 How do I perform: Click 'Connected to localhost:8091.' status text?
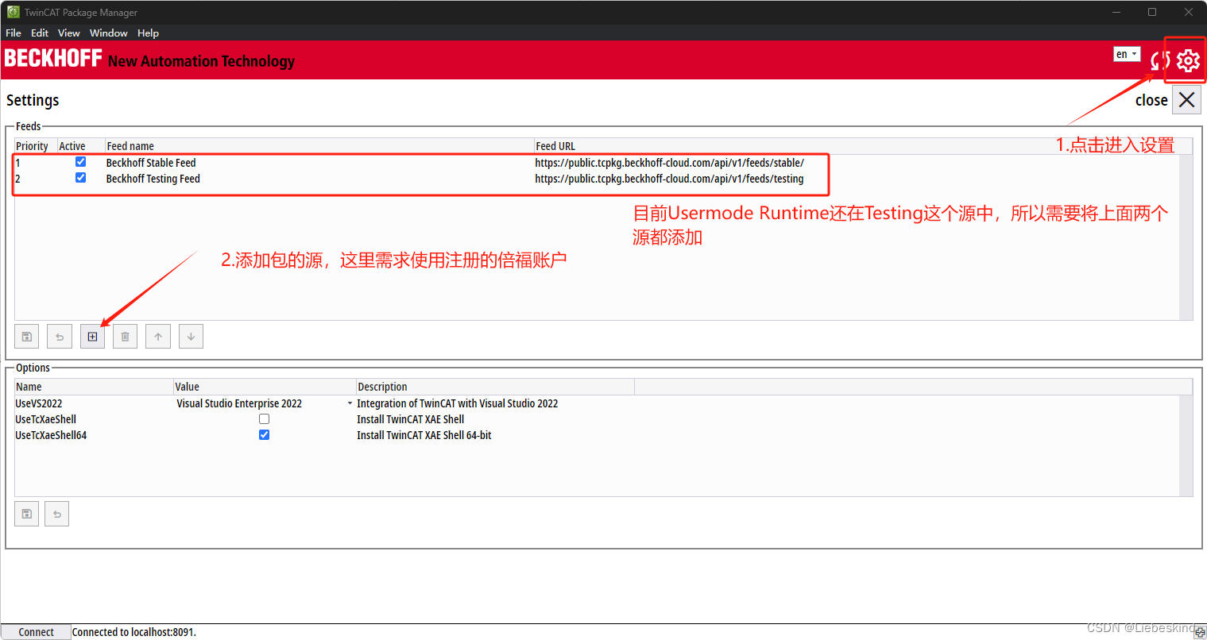(134, 632)
